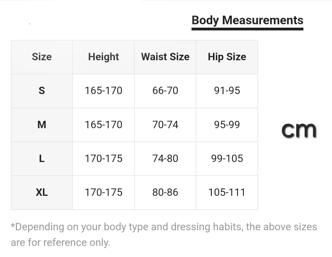Click the reference-only disclaimer note
This screenshot has width=332, height=257.
coord(164,235)
